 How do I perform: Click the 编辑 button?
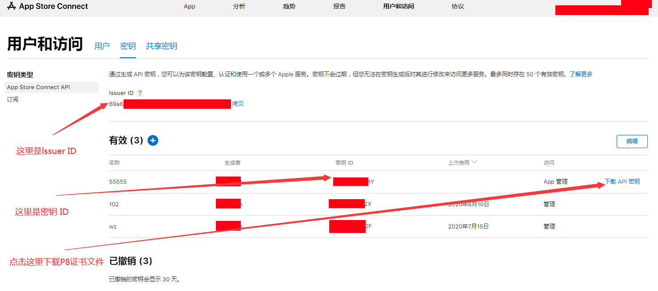point(632,141)
